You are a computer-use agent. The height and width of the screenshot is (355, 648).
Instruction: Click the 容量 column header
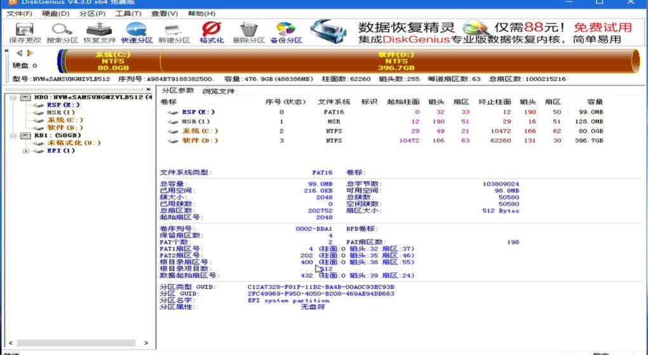(x=595, y=102)
